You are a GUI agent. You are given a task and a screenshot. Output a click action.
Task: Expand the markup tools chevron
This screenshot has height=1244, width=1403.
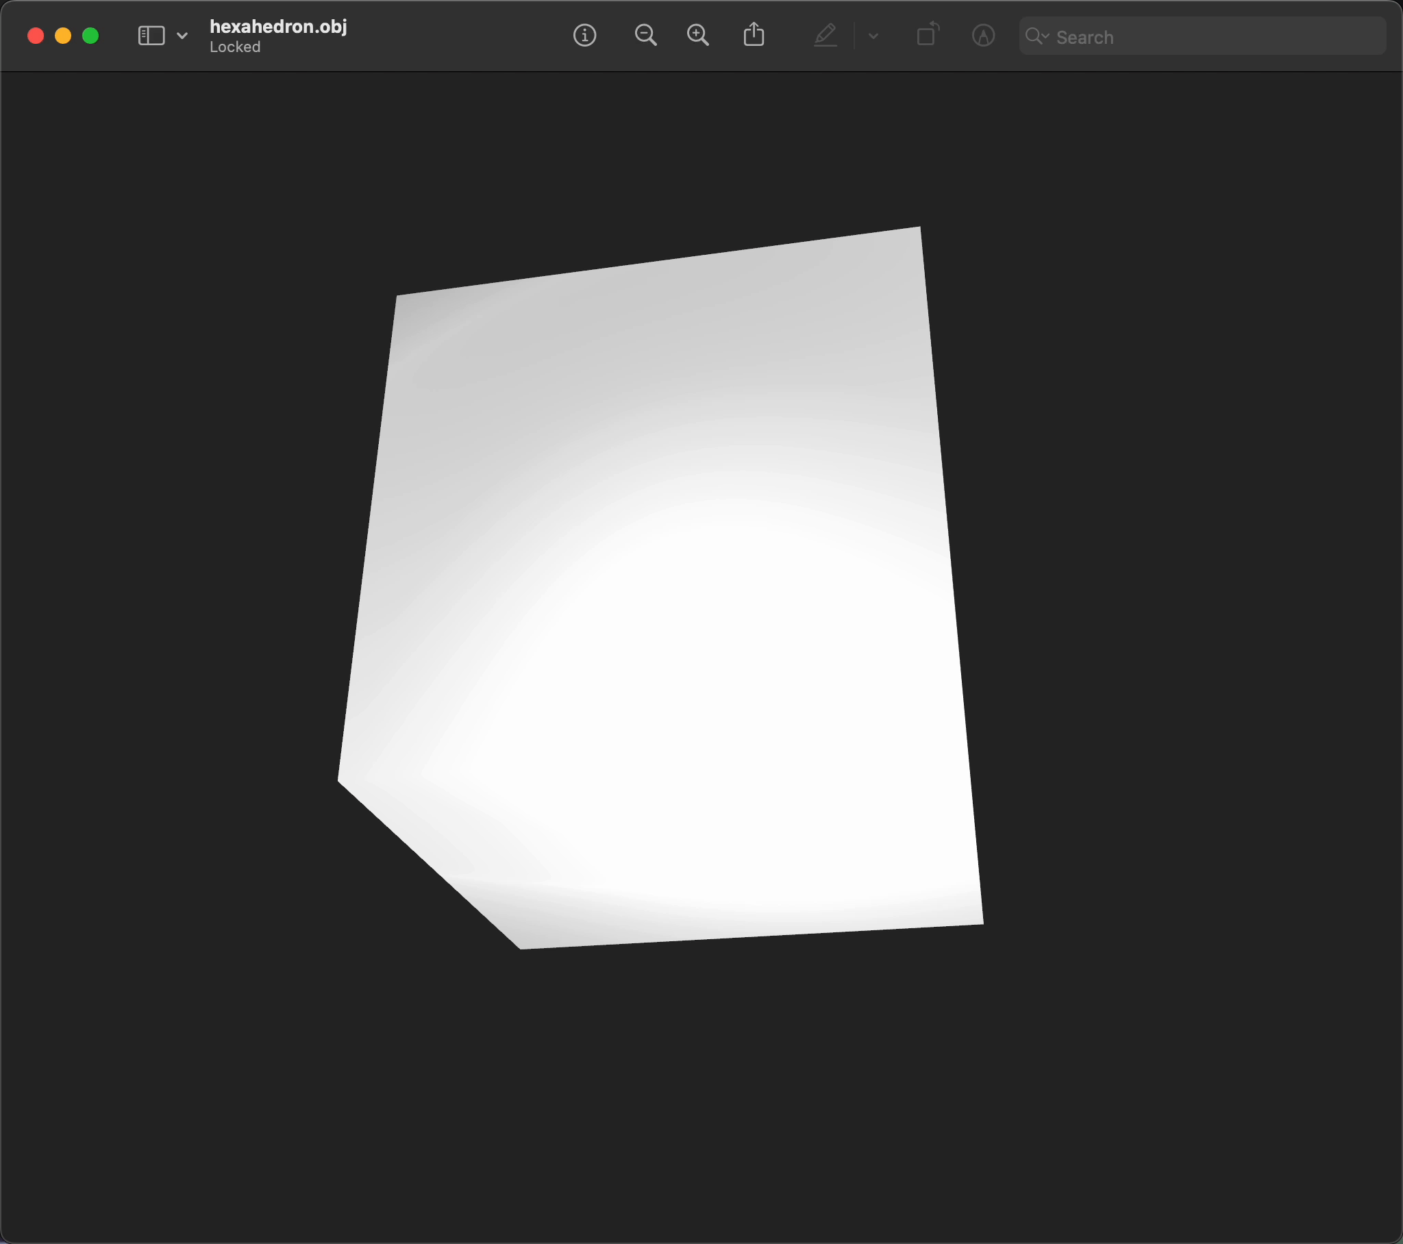(x=872, y=37)
